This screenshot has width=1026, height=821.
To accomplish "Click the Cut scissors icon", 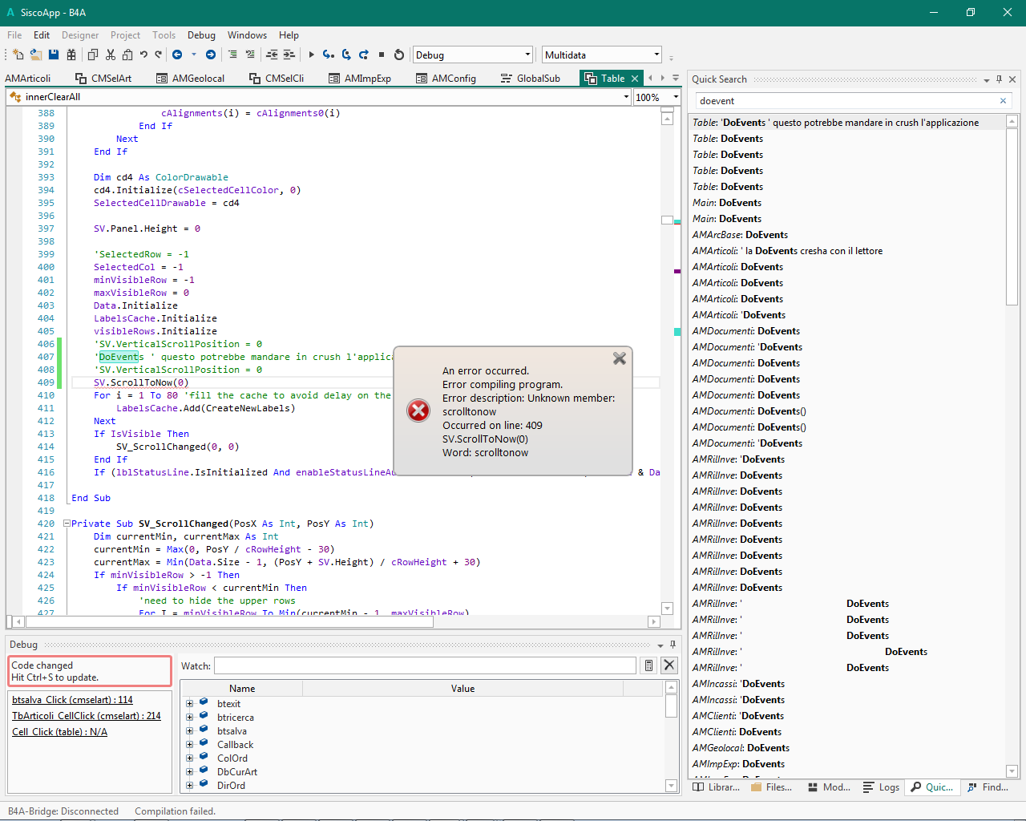I will click(x=111, y=55).
